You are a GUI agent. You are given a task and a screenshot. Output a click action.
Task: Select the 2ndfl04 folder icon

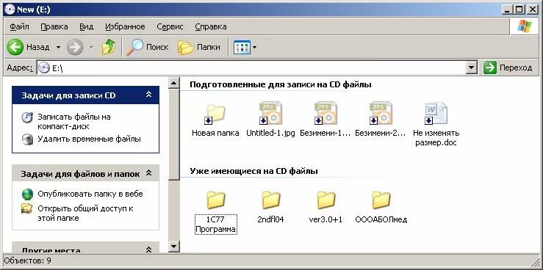coord(271,200)
